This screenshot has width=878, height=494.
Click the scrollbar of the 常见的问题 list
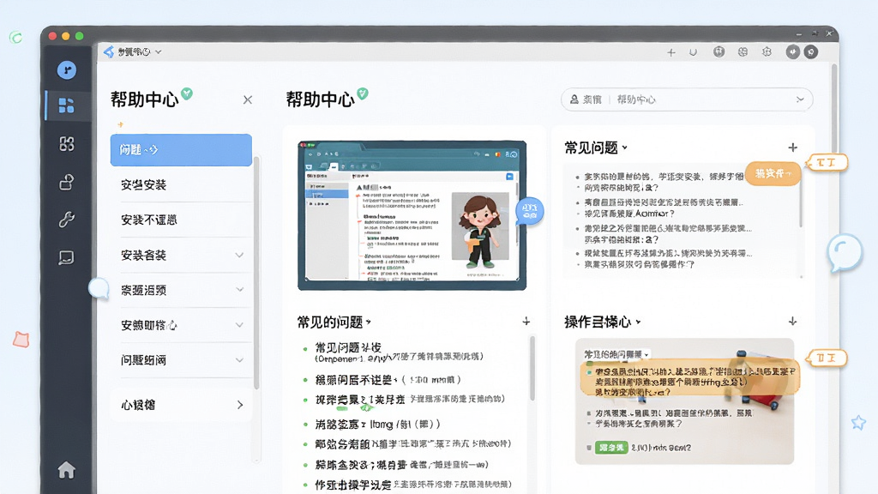pyautogui.click(x=532, y=369)
